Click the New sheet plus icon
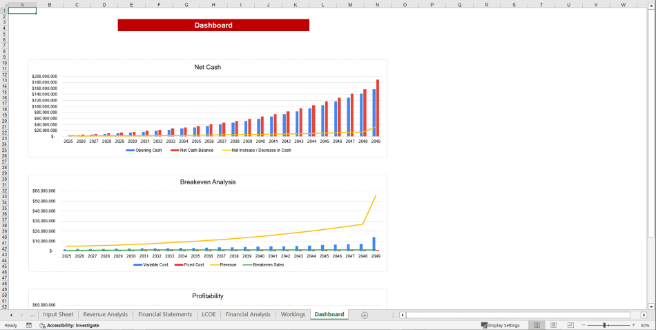 [365, 315]
